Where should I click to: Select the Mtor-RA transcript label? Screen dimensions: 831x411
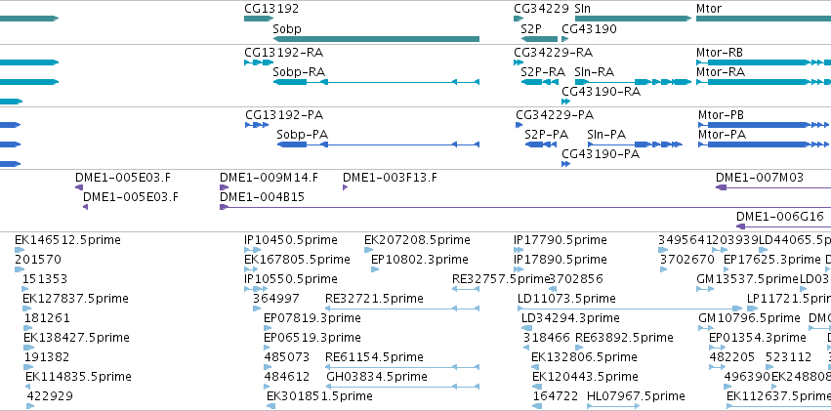(x=721, y=71)
